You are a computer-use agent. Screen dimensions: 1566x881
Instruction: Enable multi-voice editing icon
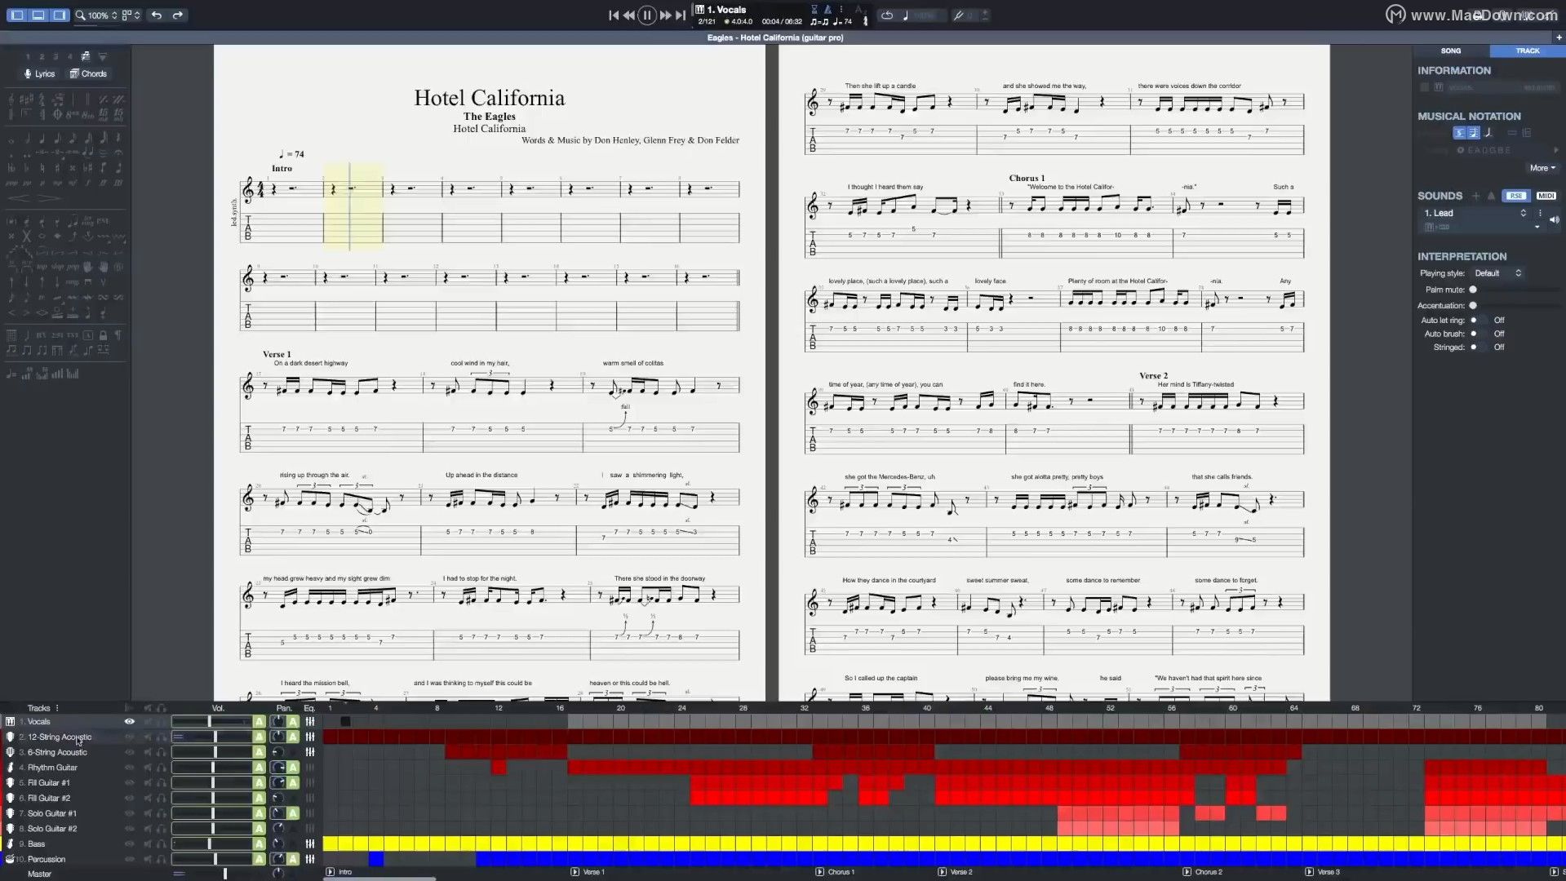tap(85, 56)
